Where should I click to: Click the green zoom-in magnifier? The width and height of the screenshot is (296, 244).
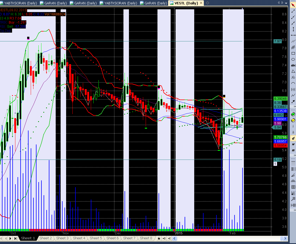(x=293, y=114)
